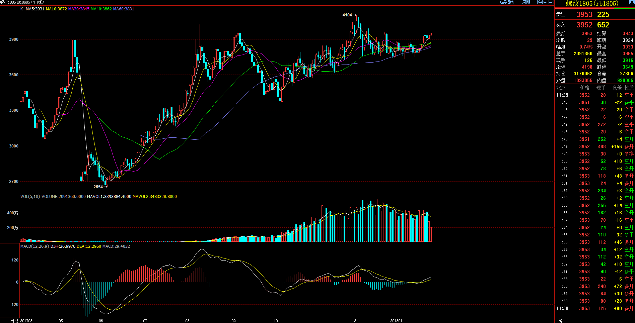Click the MA60:3831 indicator label

(x=124, y=9)
